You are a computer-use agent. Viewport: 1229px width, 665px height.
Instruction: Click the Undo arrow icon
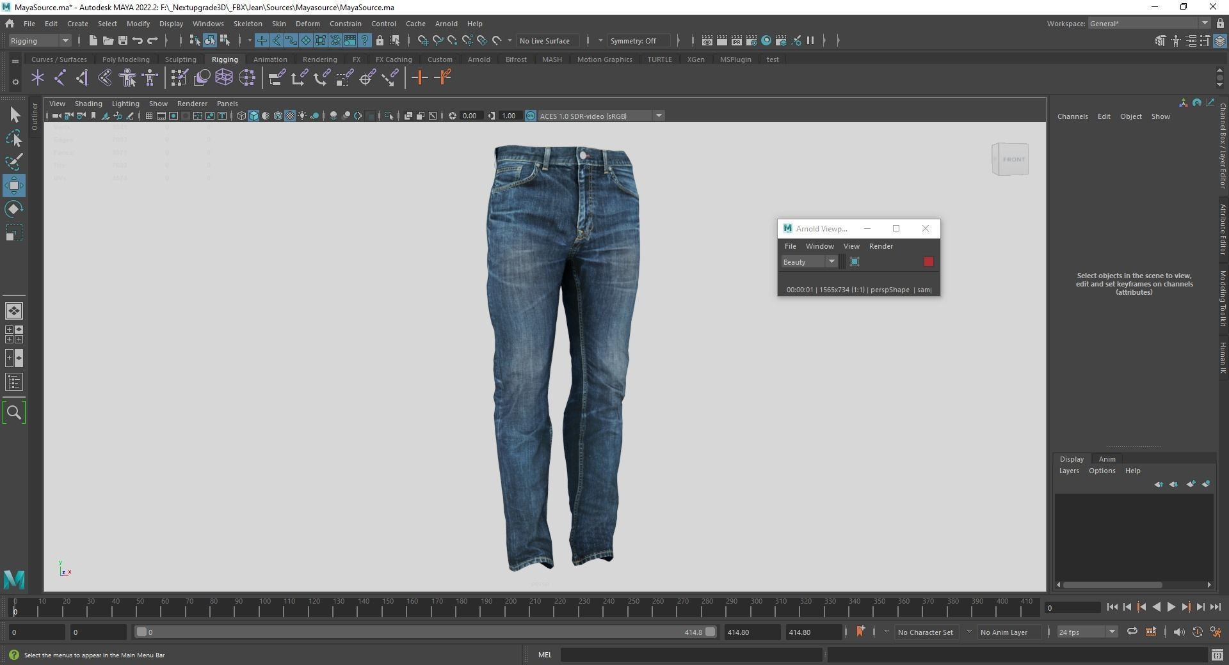137,40
